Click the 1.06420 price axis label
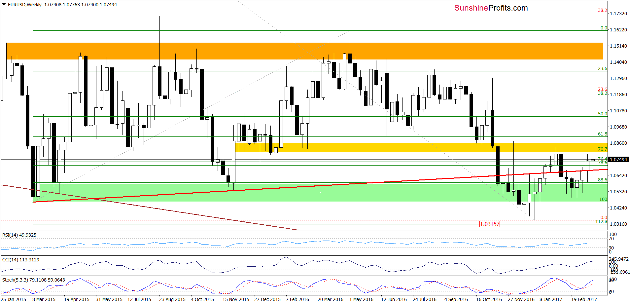This screenshot has width=630, height=304. pyautogui.click(x=618, y=175)
